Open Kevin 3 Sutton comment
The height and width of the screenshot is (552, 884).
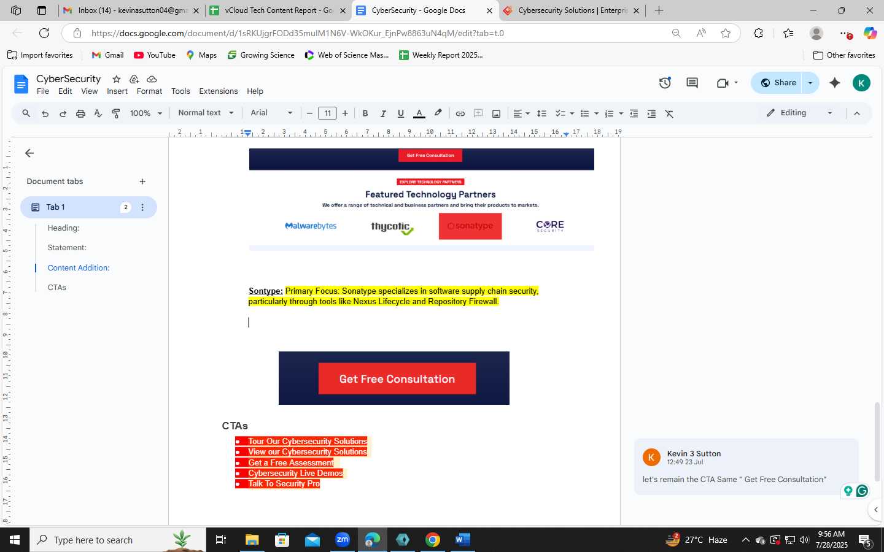pos(746,467)
